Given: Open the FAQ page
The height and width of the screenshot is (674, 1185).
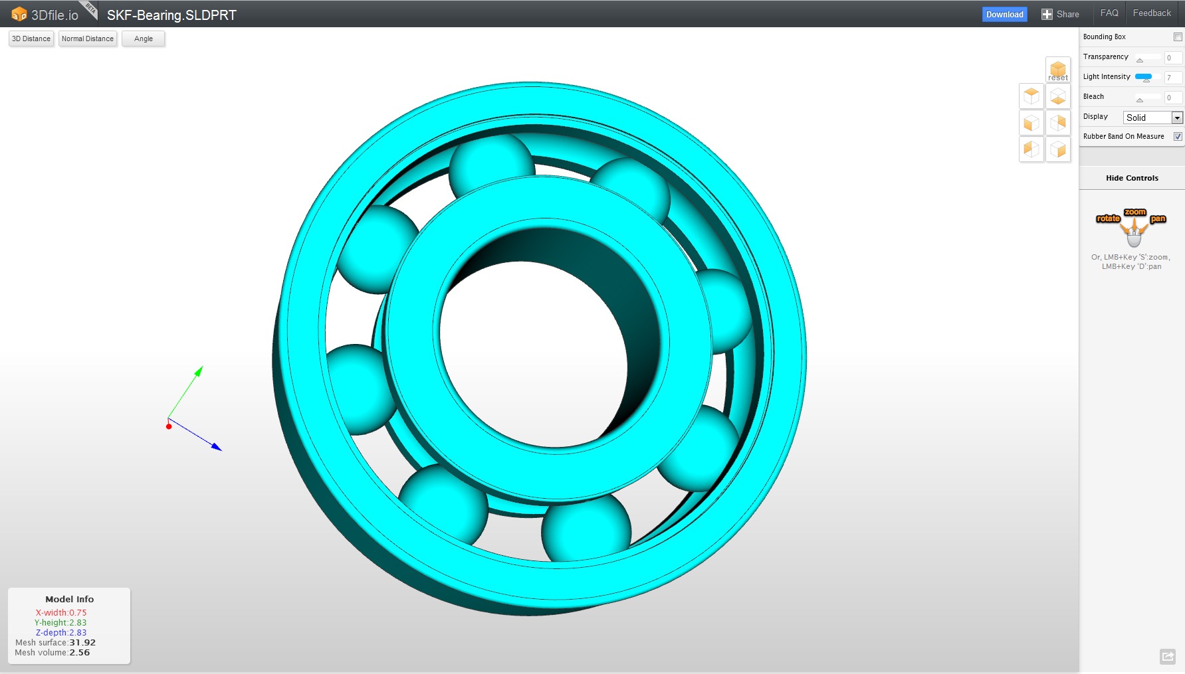Looking at the screenshot, I should click(1109, 13).
